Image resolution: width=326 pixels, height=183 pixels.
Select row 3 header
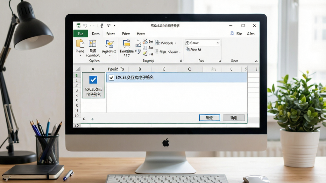77,91
